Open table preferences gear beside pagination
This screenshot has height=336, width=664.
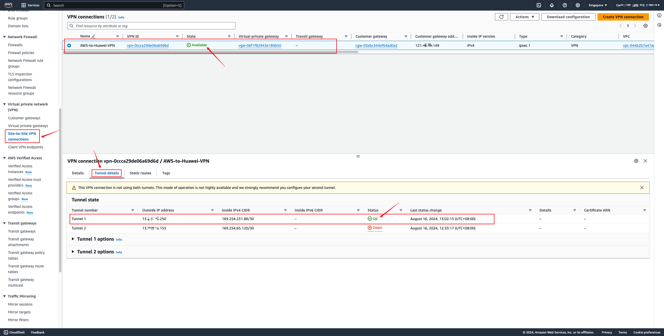[x=646, y=26]
